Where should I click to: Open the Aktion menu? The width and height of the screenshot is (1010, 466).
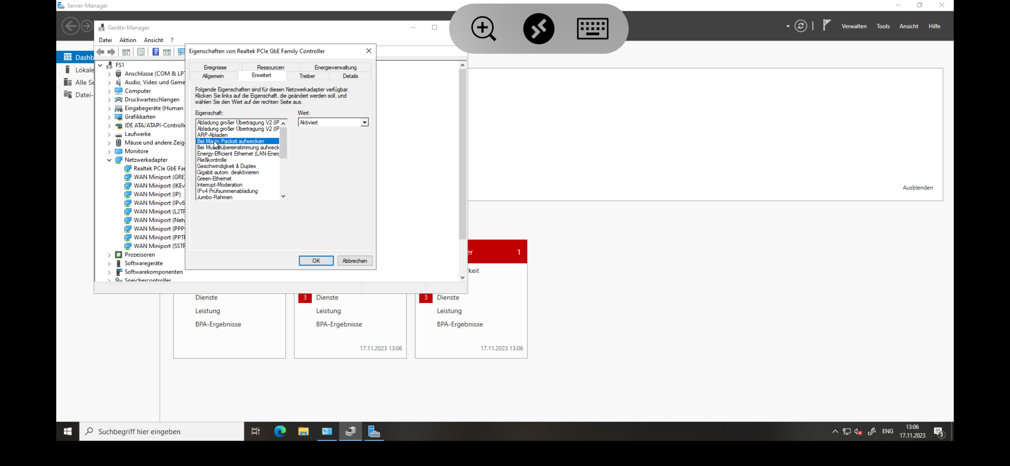coord(128,40)
